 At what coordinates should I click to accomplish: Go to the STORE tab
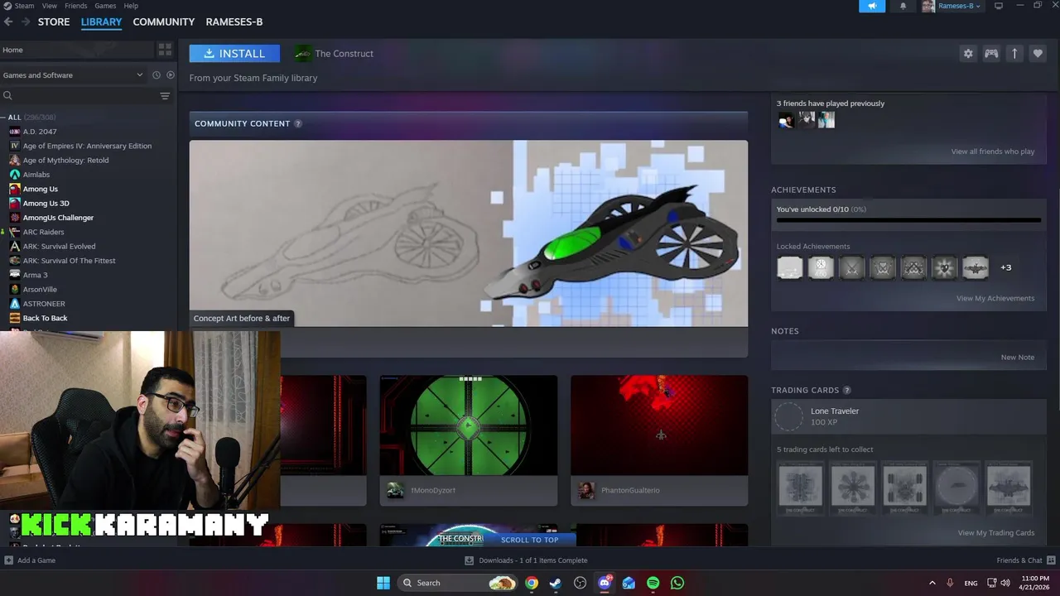[x=54, y=22]
